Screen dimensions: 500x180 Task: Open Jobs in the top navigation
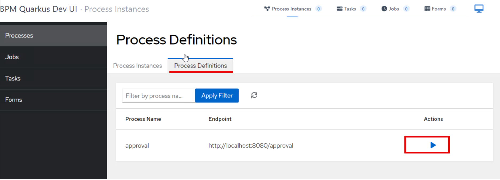(394, 9)
